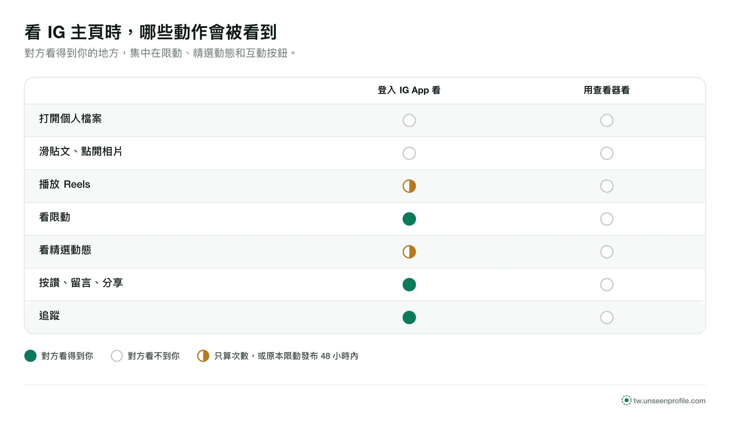Screen dimensions: 730x430
Task: Click the legend text 對方看得到你
Action: [x=67, y=356]
